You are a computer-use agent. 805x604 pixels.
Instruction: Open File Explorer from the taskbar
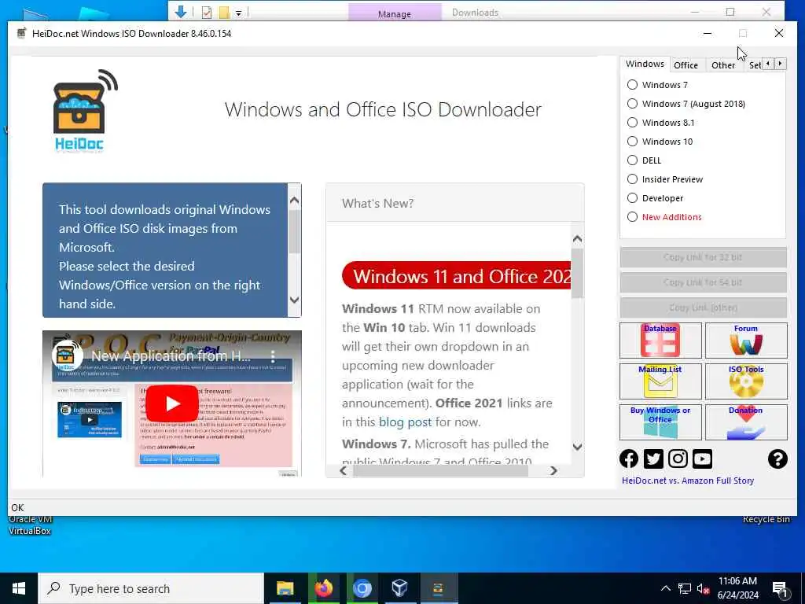point(285,588)
